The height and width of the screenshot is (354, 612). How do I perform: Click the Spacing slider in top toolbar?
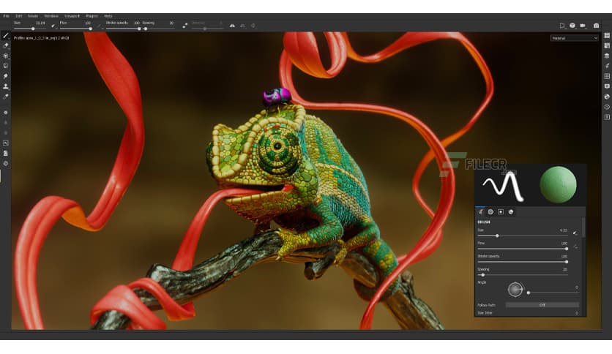click(158, 29)
